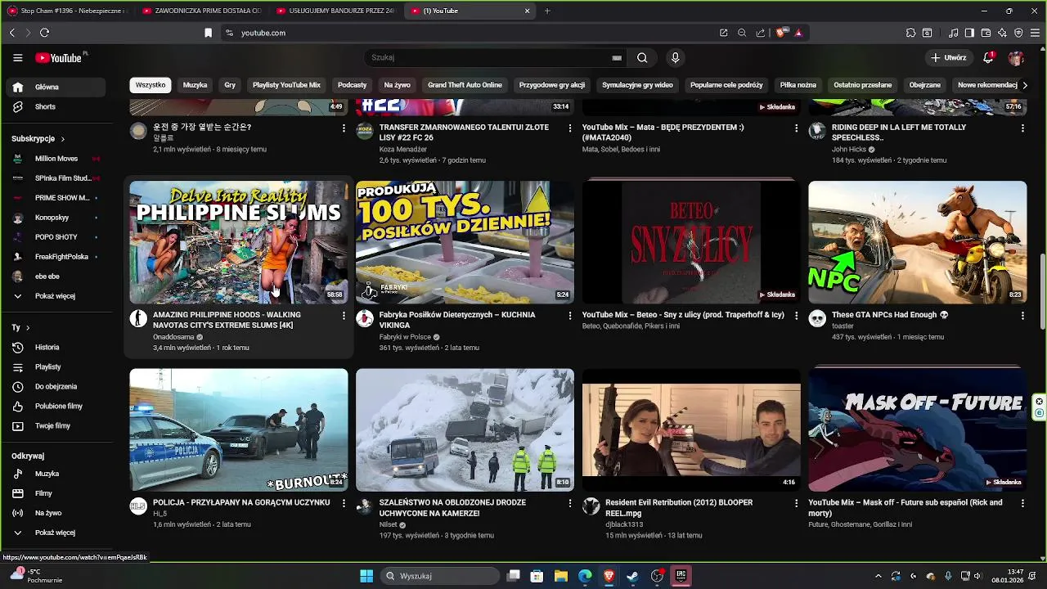
Task: Open Steam from taskbar
Action: coord(632,576)
